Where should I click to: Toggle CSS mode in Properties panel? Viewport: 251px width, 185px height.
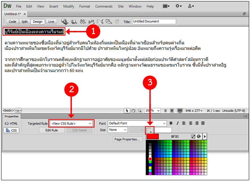tap(11, 130)
